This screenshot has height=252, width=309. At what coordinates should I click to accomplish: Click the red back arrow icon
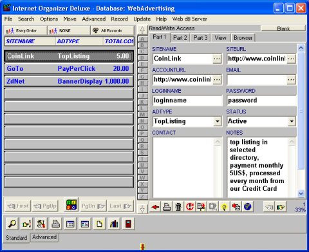point(155,207)
